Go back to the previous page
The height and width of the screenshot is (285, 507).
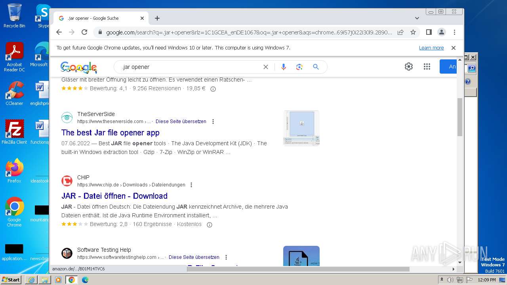click(59, 32)
